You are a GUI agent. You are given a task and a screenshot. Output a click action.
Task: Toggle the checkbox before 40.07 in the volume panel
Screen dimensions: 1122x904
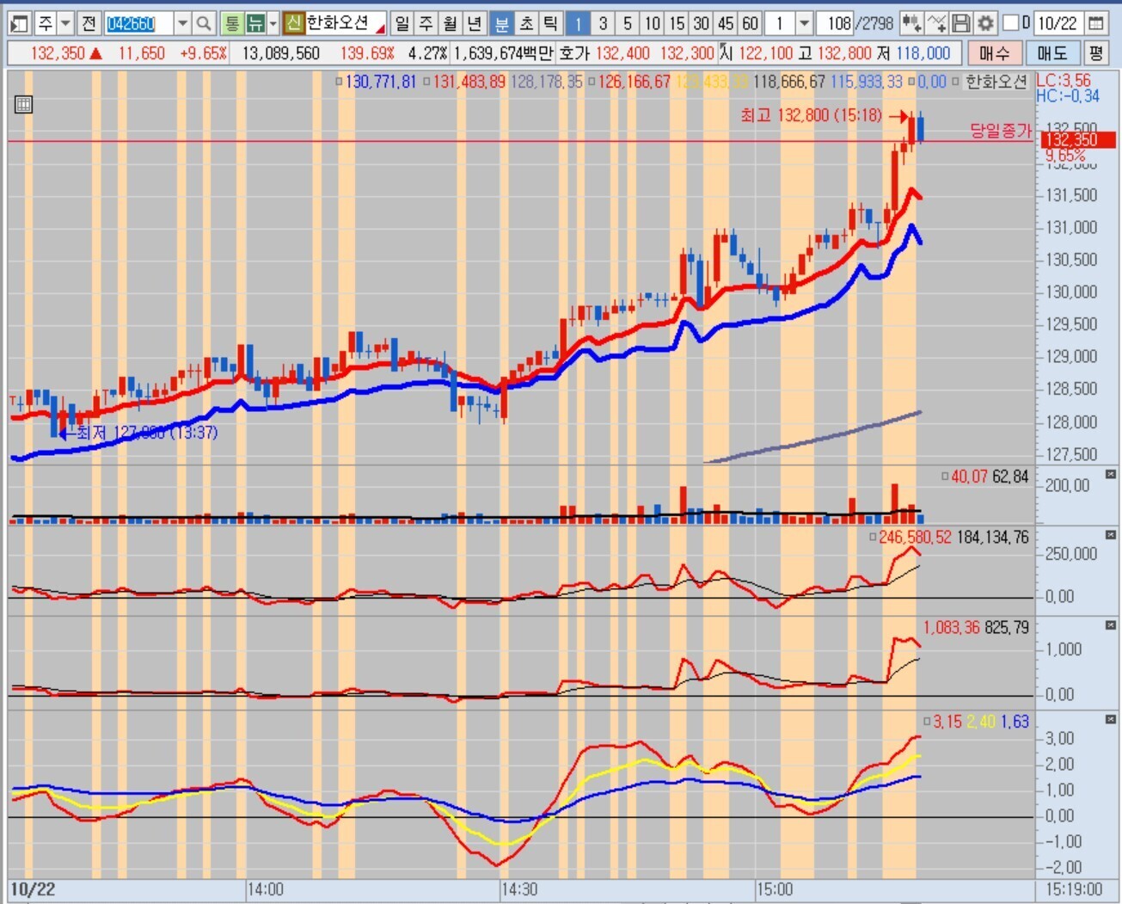click(x=945, y=476)
